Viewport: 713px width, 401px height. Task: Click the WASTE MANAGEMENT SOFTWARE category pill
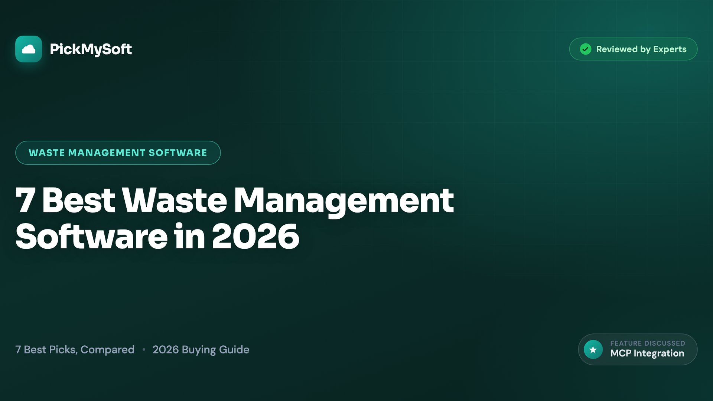tap(118, 153)
